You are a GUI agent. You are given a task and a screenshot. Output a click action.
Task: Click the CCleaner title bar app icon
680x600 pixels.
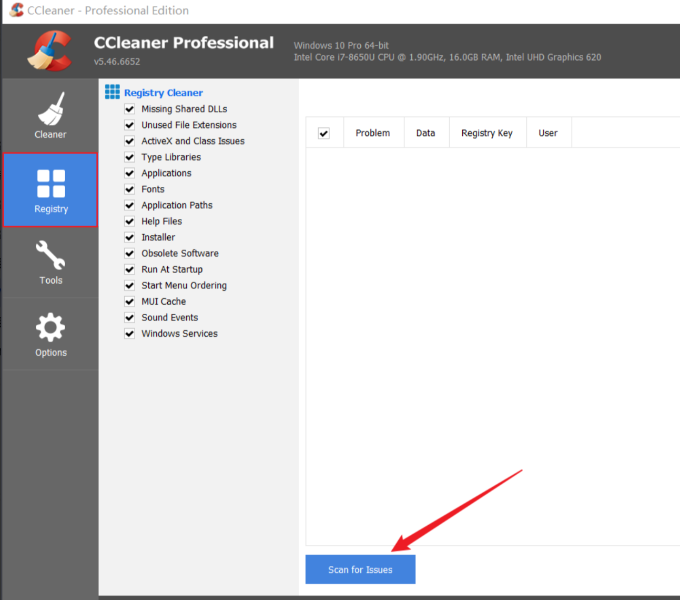coord(16,10)
